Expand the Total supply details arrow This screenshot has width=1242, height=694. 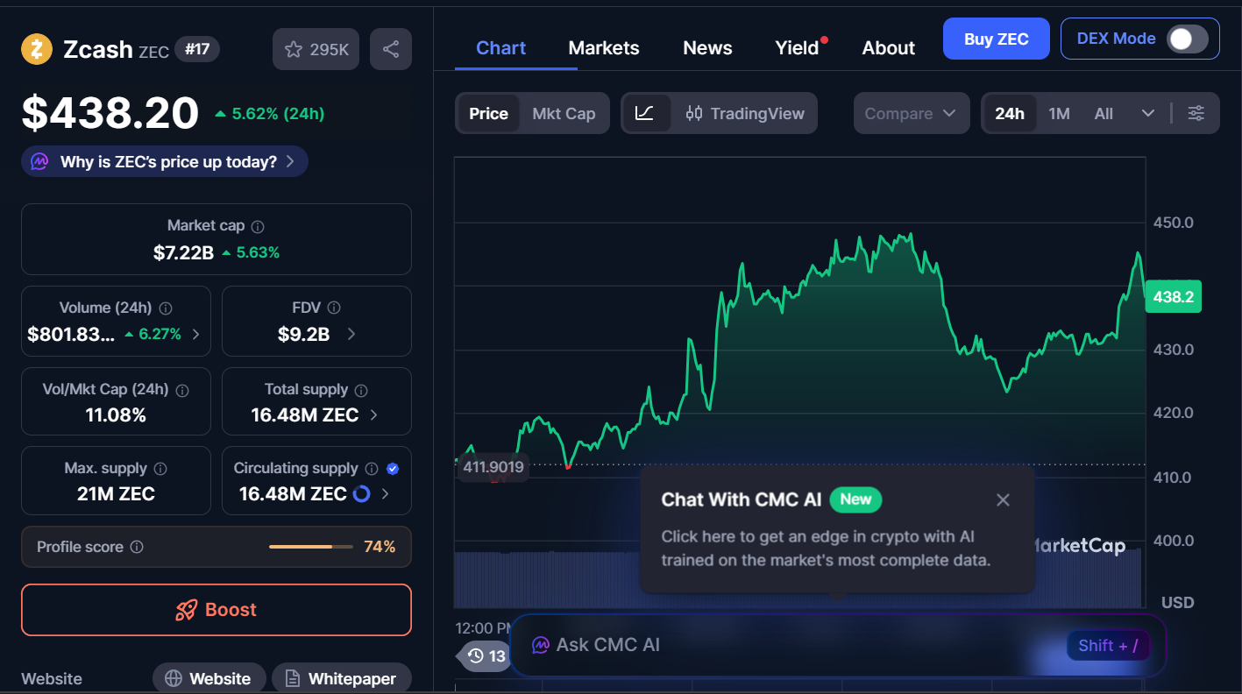tap(374, 415)
